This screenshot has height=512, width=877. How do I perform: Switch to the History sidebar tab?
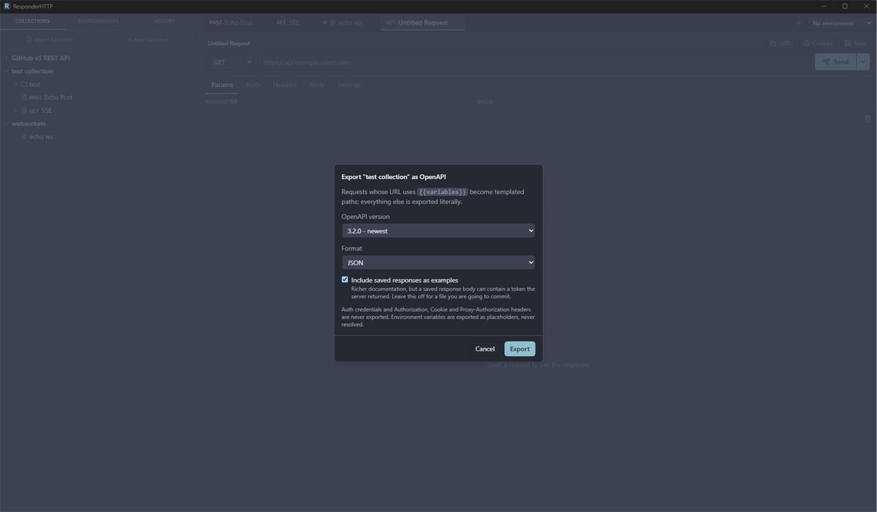point(164,21)
